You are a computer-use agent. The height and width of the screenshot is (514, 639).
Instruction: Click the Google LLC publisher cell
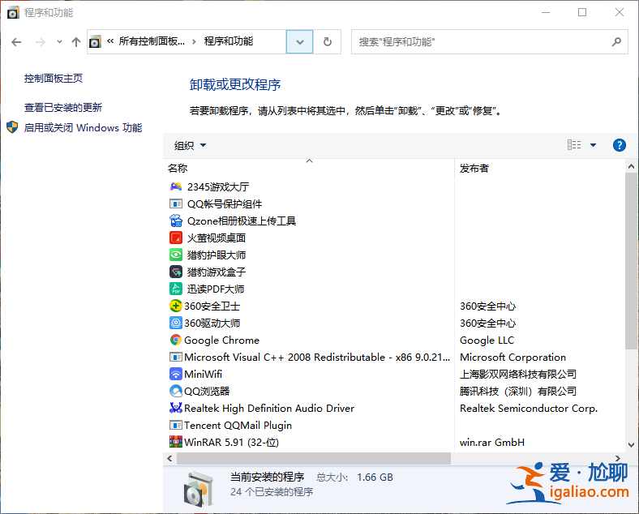(487, 340)
